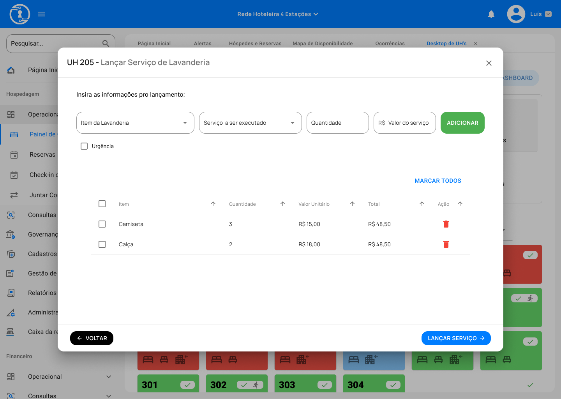The image size is (561, 399).
Task: Click the search magnifier icon
Action: point(106,44)
